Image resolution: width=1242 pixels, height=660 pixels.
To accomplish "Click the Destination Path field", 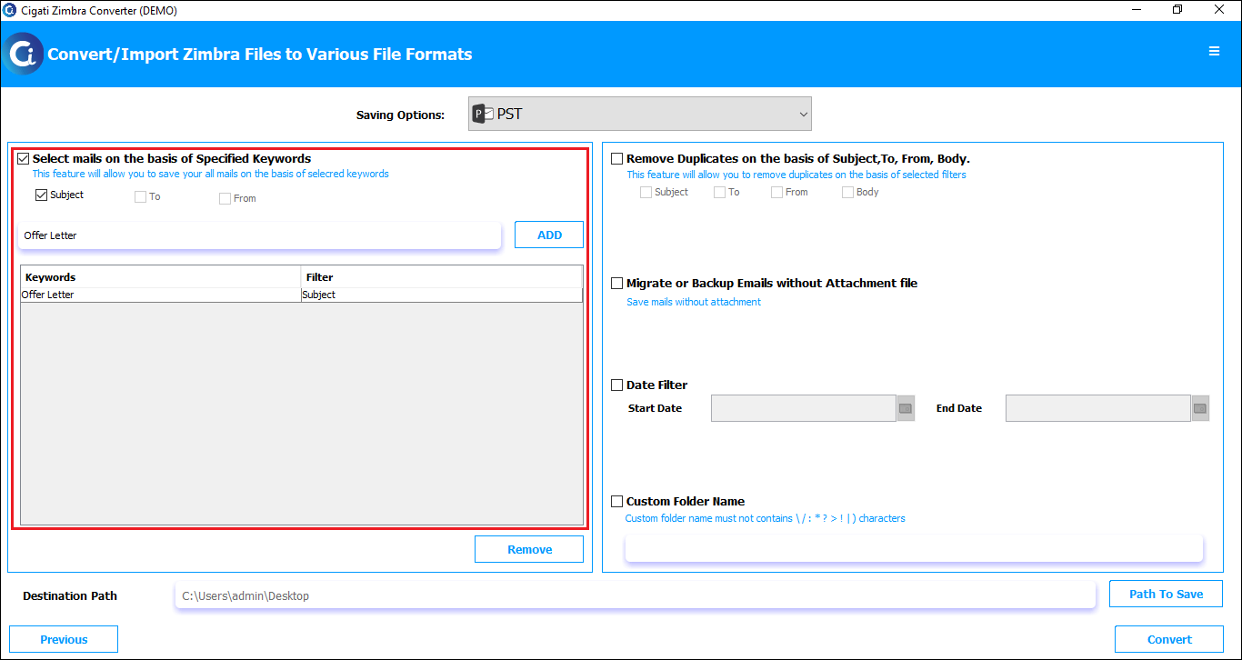I will click(635, 595).
